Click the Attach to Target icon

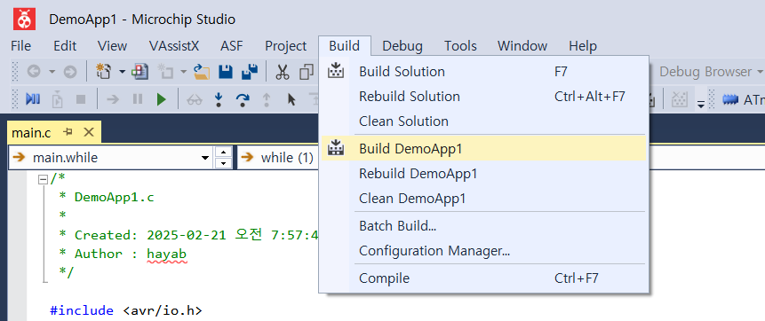(x=58, y=99)
